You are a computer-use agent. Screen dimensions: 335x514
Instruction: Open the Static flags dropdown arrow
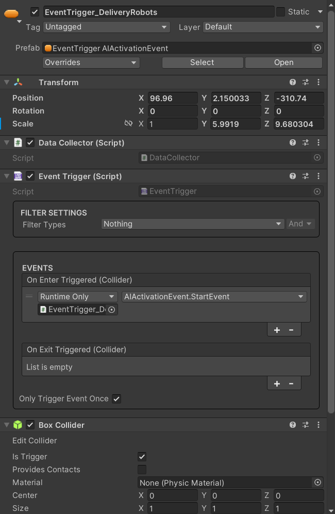click(320, 12)
